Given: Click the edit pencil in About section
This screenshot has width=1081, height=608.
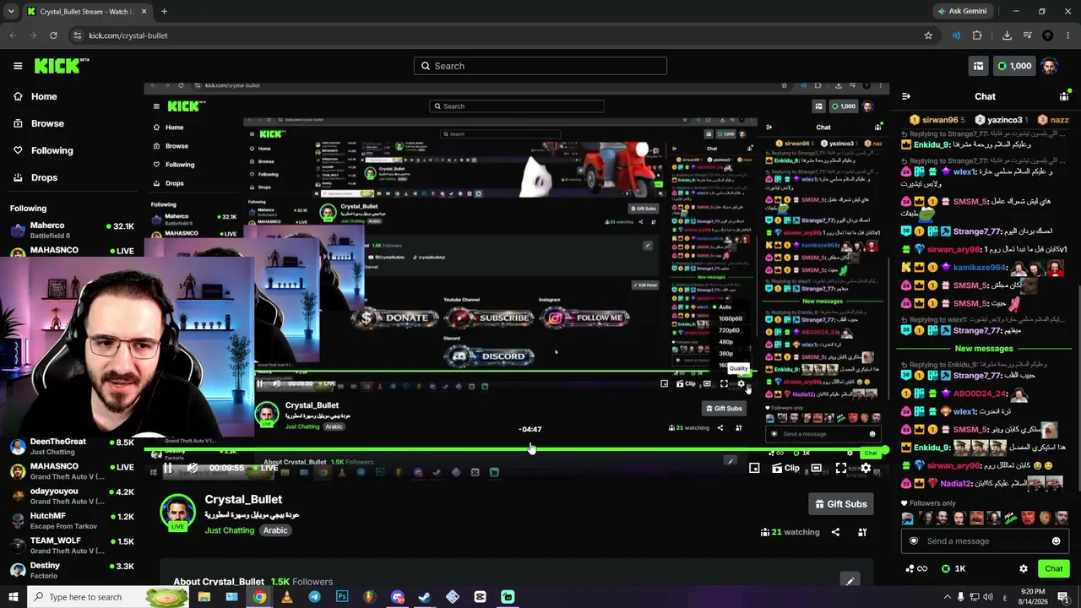Looking at the screenshot, I should pos(850,581).
